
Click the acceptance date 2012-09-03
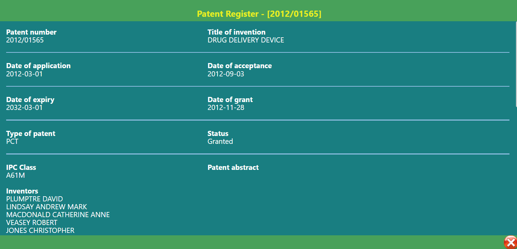[226, 74]
